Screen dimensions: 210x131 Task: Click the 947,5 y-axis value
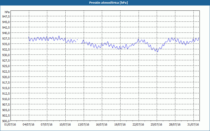pos(6,16)
